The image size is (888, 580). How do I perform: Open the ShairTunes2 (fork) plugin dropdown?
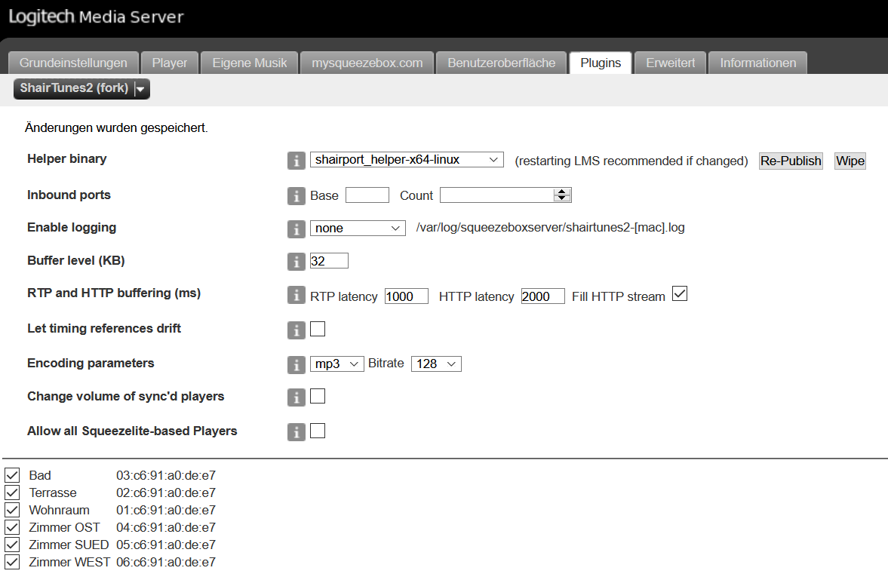pyautogui.click(x=81, y=88)
